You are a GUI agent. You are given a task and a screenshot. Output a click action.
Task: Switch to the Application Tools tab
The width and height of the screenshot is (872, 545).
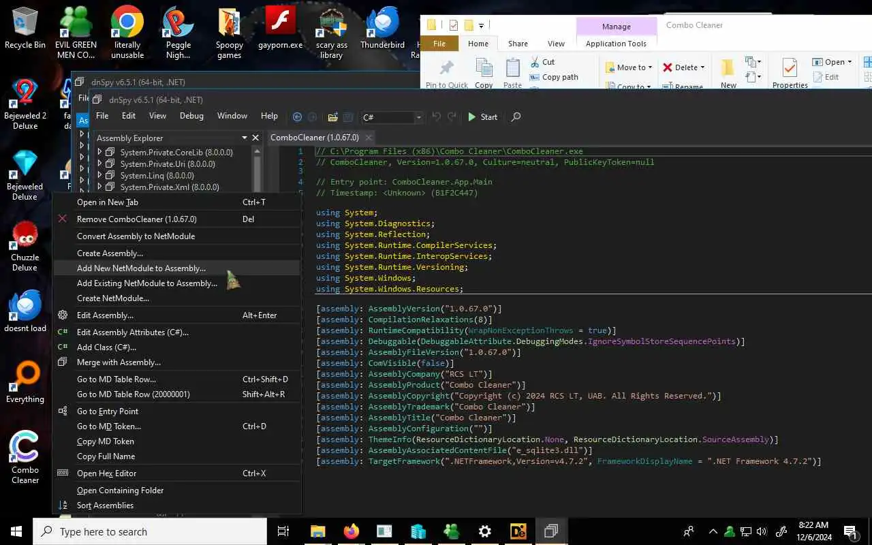pyautogui.click(x=616, y=44)
